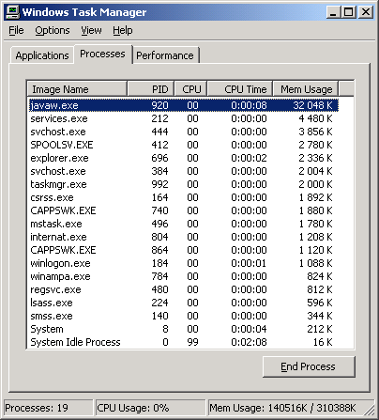Select the explorer.exe process row
Image resolution: width=379 pixels, height=420 pixels.
tap(184, 158)
